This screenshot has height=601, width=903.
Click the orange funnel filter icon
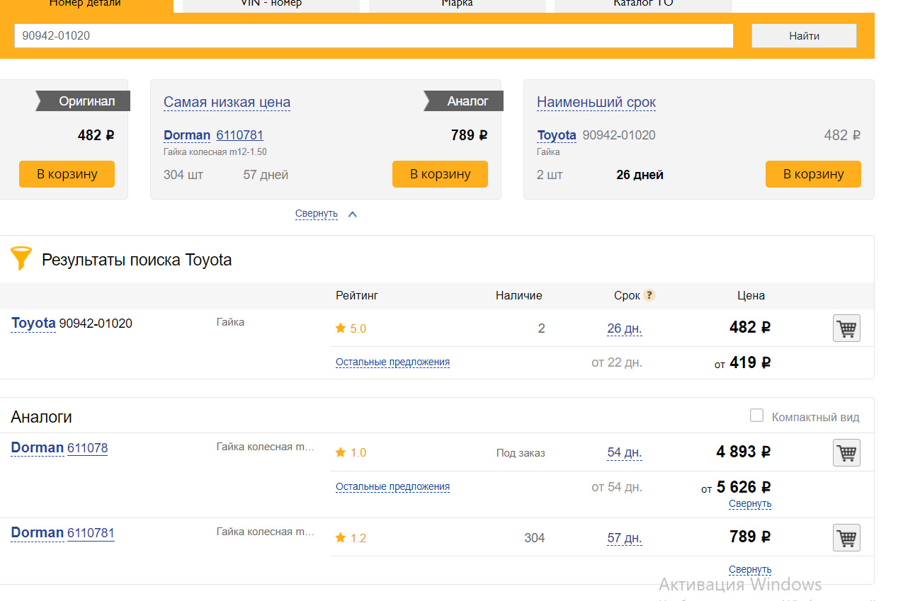coord(21,258)
